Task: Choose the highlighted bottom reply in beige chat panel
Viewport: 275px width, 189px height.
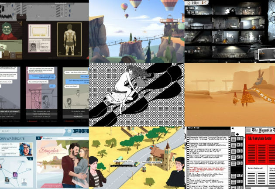Action: tap(76, 117)
